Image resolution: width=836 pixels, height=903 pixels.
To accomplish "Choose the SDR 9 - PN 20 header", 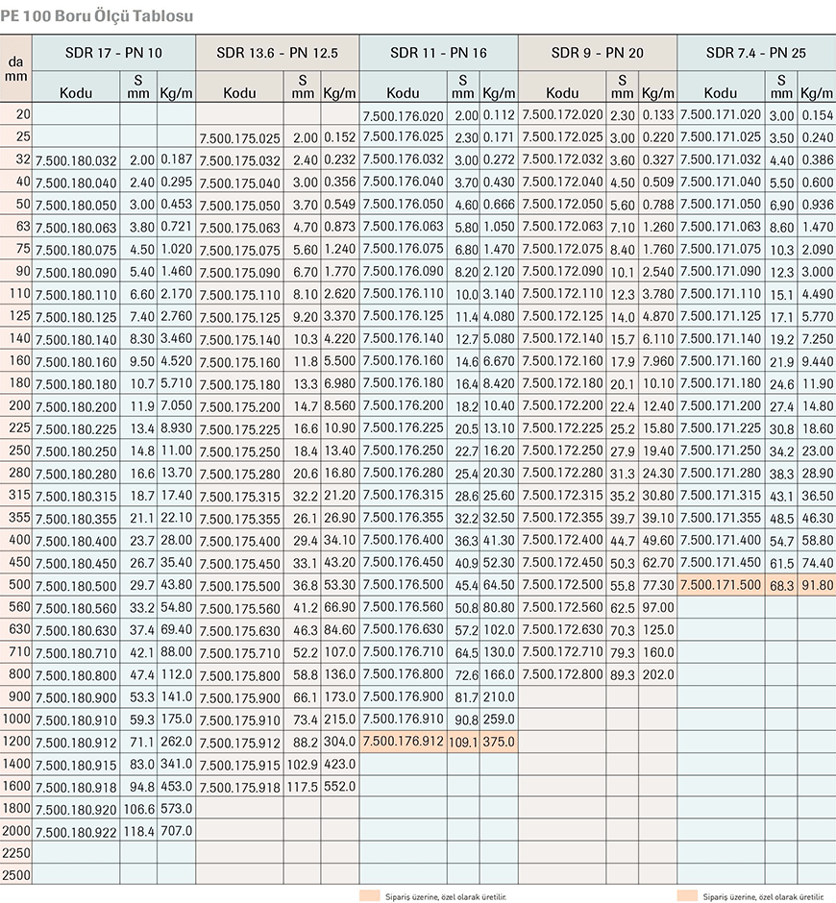I will point(598,53).
